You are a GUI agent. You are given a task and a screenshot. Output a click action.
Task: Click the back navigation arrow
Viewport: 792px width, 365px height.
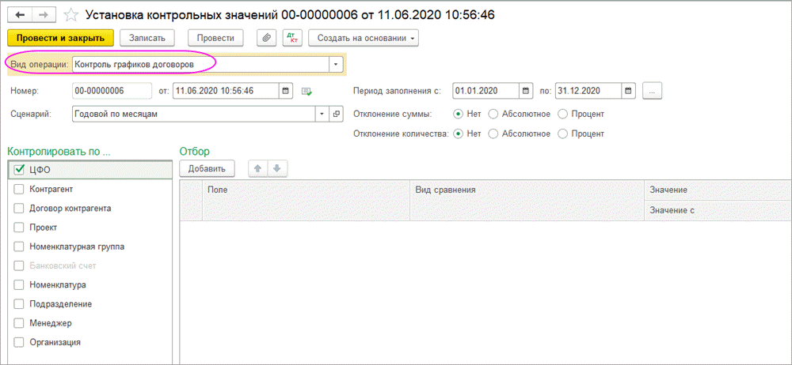19,14
